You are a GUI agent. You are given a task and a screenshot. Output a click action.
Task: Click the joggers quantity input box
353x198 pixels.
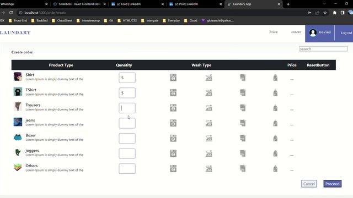coord(127,153)
